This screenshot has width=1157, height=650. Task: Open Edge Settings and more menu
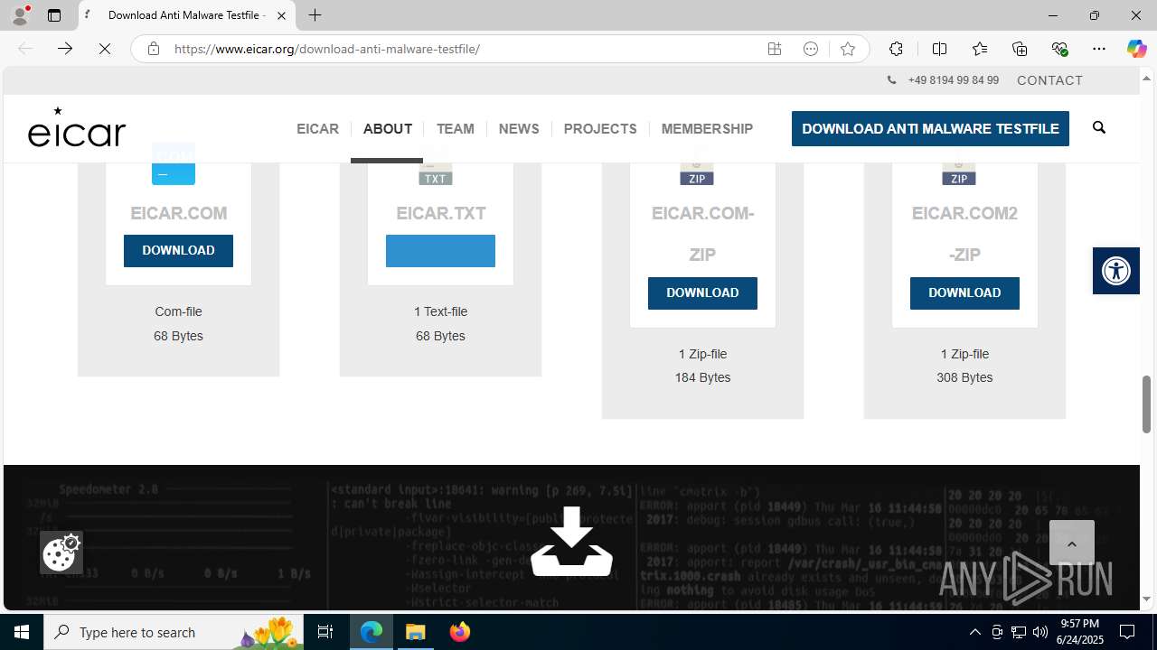(1099, 49)
